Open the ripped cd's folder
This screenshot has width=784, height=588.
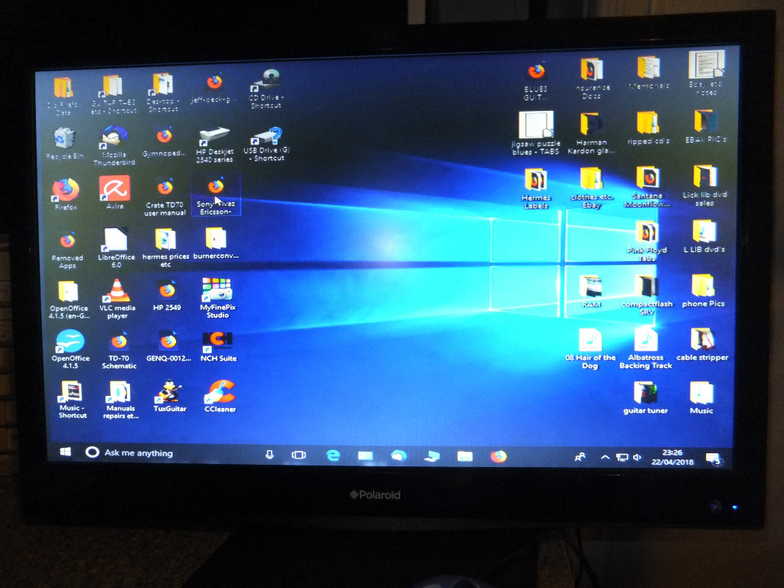pos(648,129)
